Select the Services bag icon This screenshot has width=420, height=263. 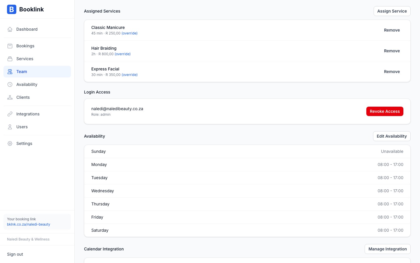tap(10, 59)
